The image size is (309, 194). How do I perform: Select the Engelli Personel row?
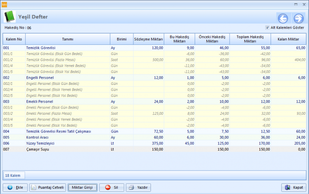point(40,78)
